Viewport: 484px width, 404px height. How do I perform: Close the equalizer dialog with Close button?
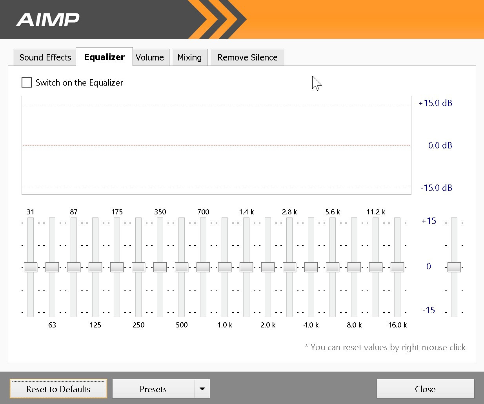[425, 389]
